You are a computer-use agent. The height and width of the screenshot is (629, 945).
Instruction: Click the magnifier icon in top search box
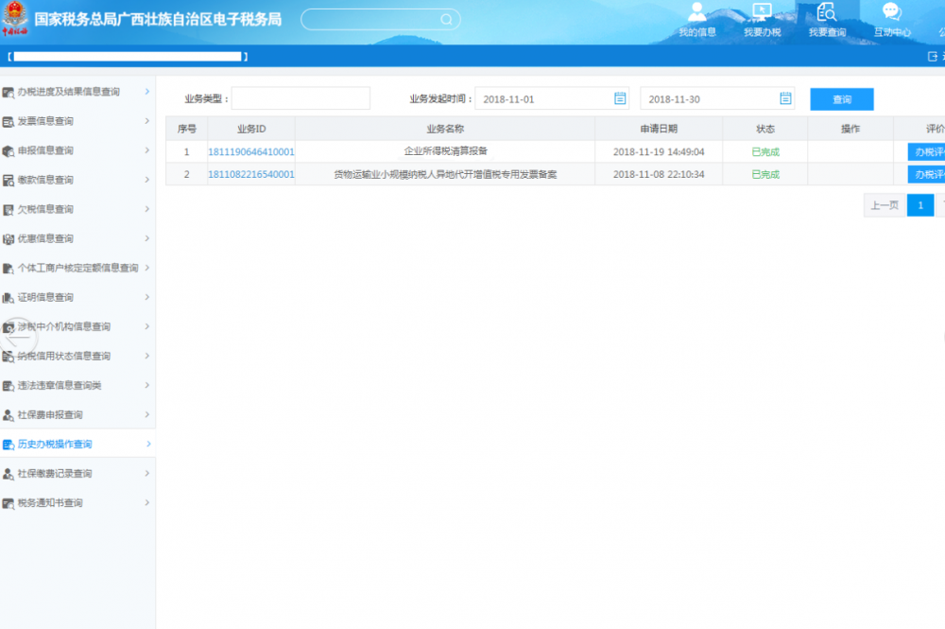(446, 20)
